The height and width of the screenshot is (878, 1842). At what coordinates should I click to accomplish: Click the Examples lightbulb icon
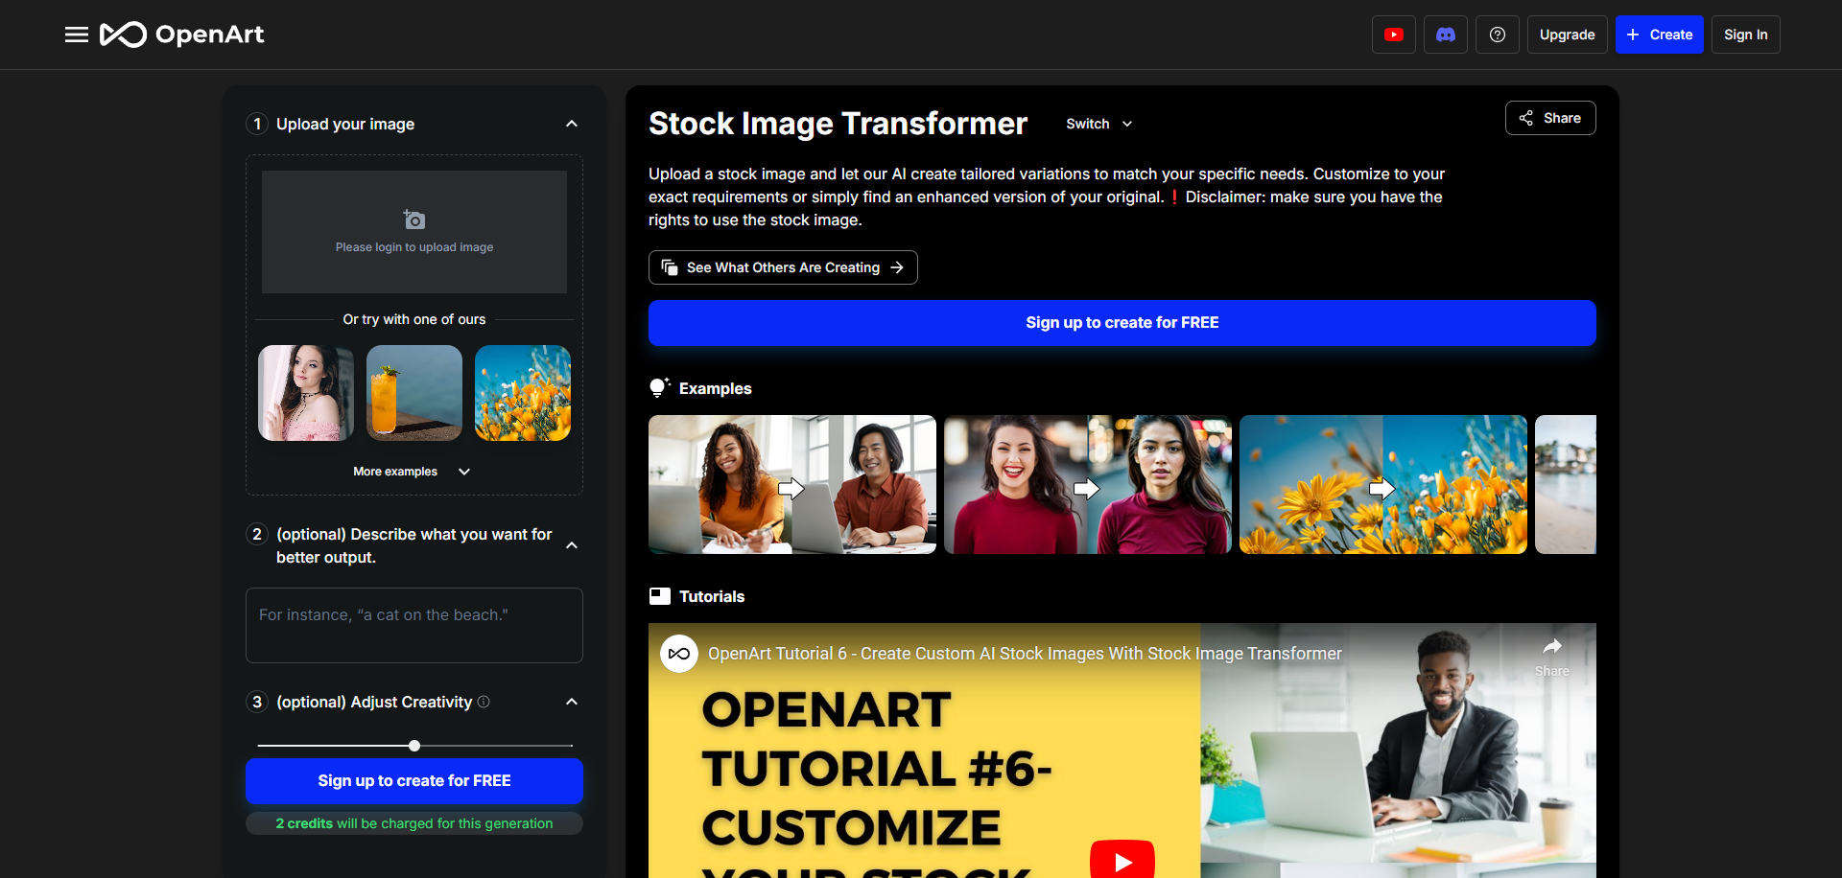pos(659,387)
